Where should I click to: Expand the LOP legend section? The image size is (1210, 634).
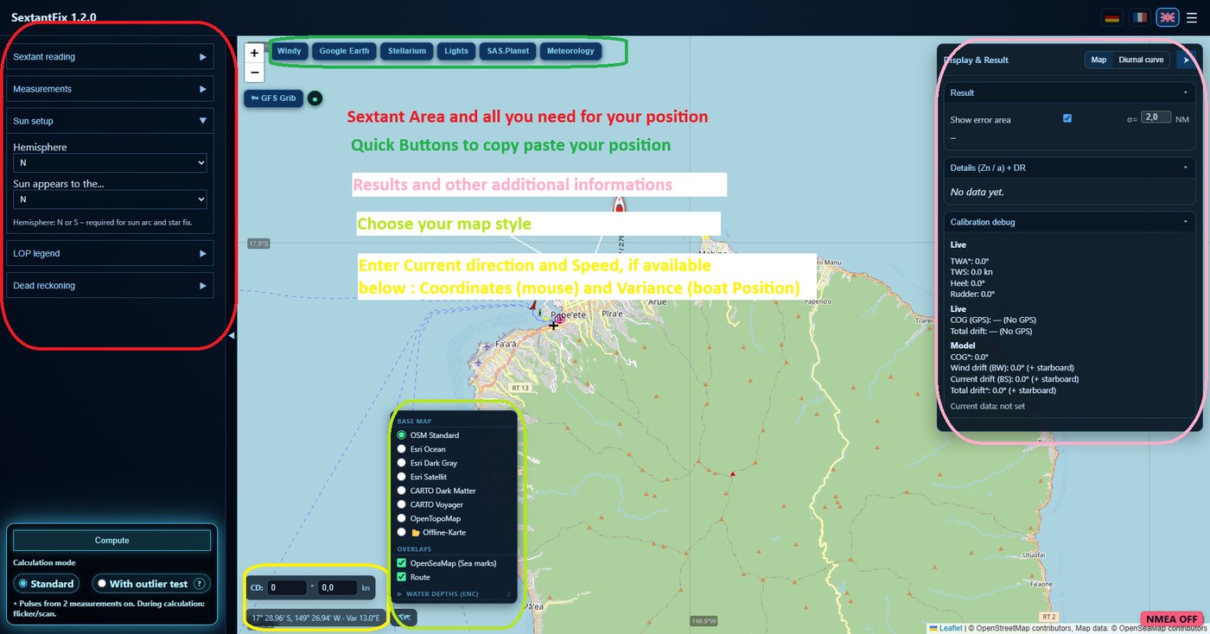[x=110, y=253]
